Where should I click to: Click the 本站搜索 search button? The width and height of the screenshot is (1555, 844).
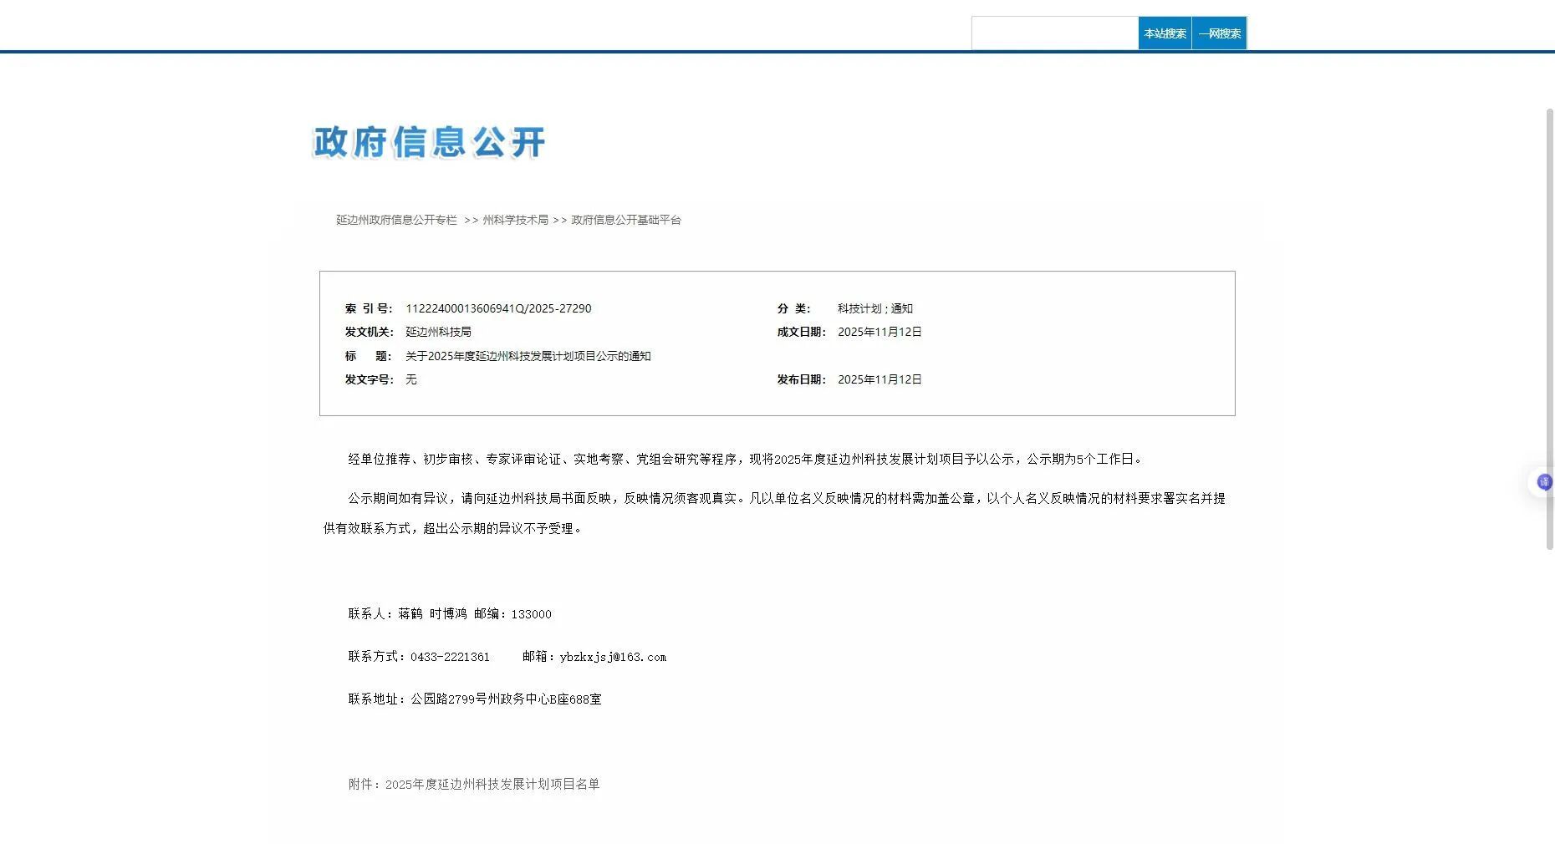tap(1165, 33)
